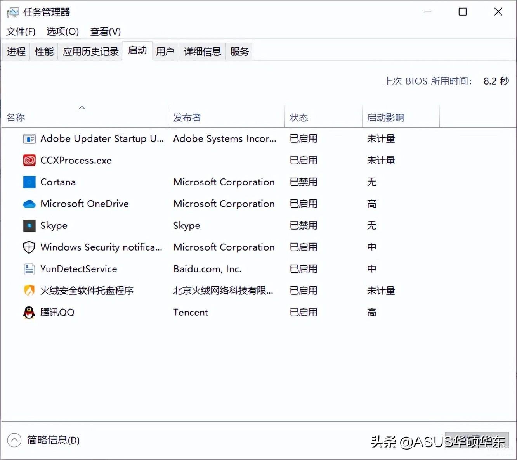517x460 pixels.
Task: Close the Task Manager window
Action: (x=498, y=12)
